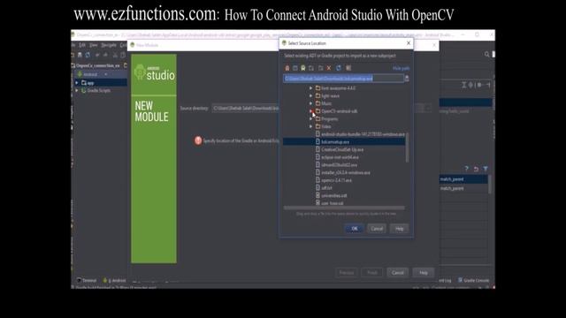Open the Navigate menu in Android Studio
Screen dimensions: 566x318
click(109, 45)
